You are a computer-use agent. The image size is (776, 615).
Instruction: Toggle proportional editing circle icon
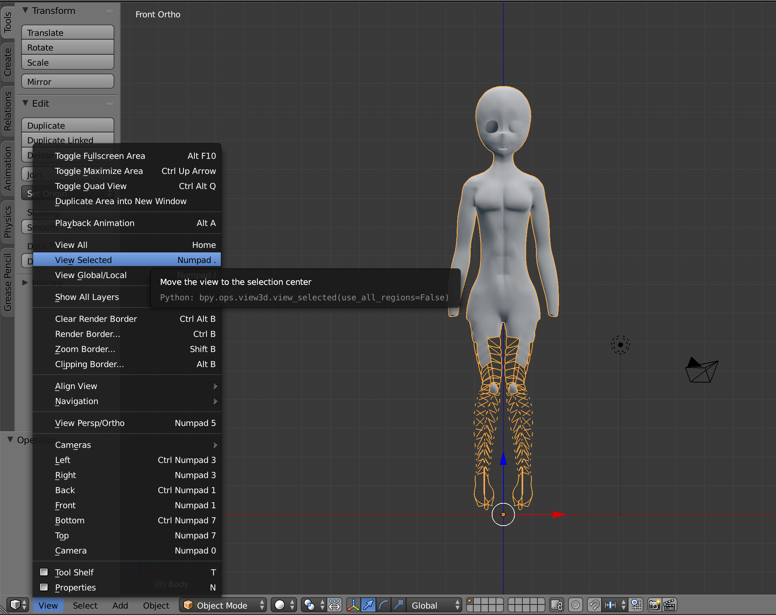pos(575,605)
